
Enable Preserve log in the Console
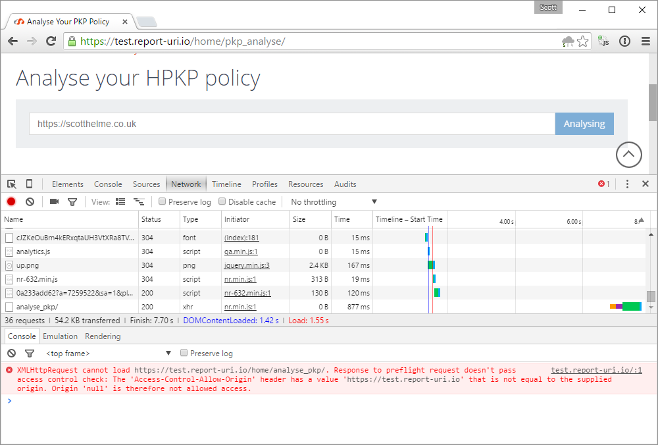(184, 353)
